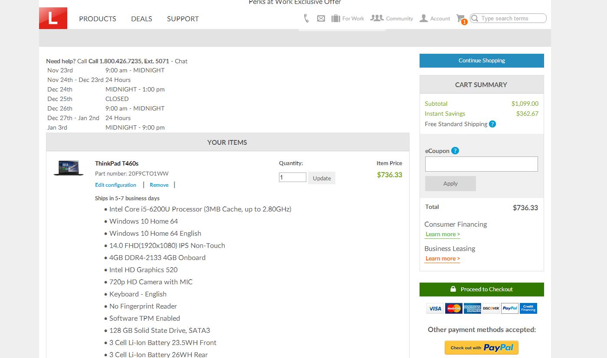Open the Account person icon link

pos(434,18)
